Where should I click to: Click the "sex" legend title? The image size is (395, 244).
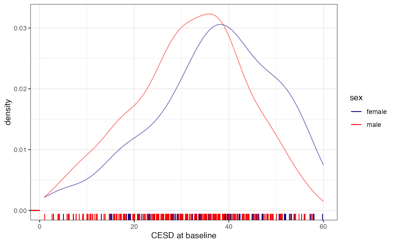[x=356, y=98]
